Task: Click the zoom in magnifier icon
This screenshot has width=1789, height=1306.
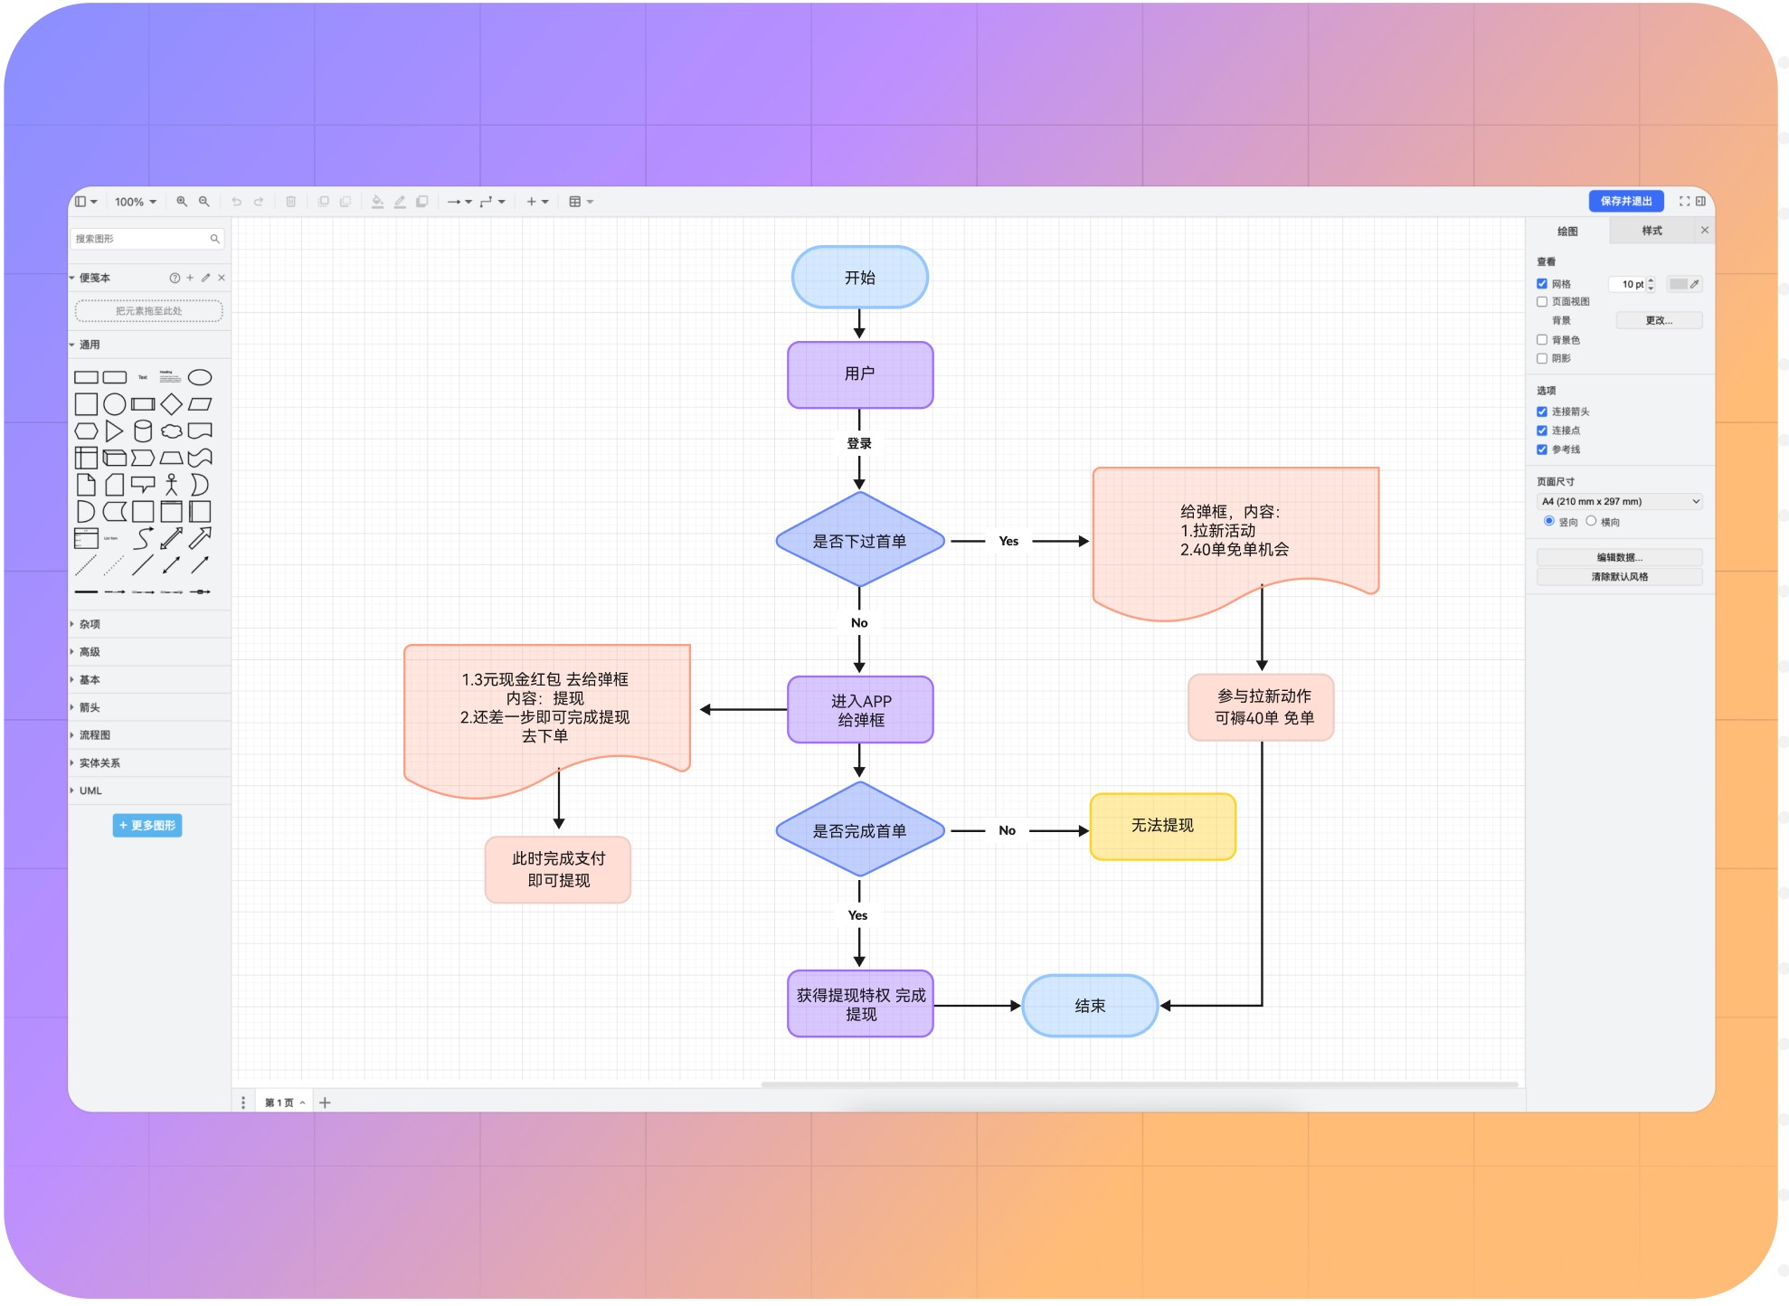Action: tap(182, 202)
